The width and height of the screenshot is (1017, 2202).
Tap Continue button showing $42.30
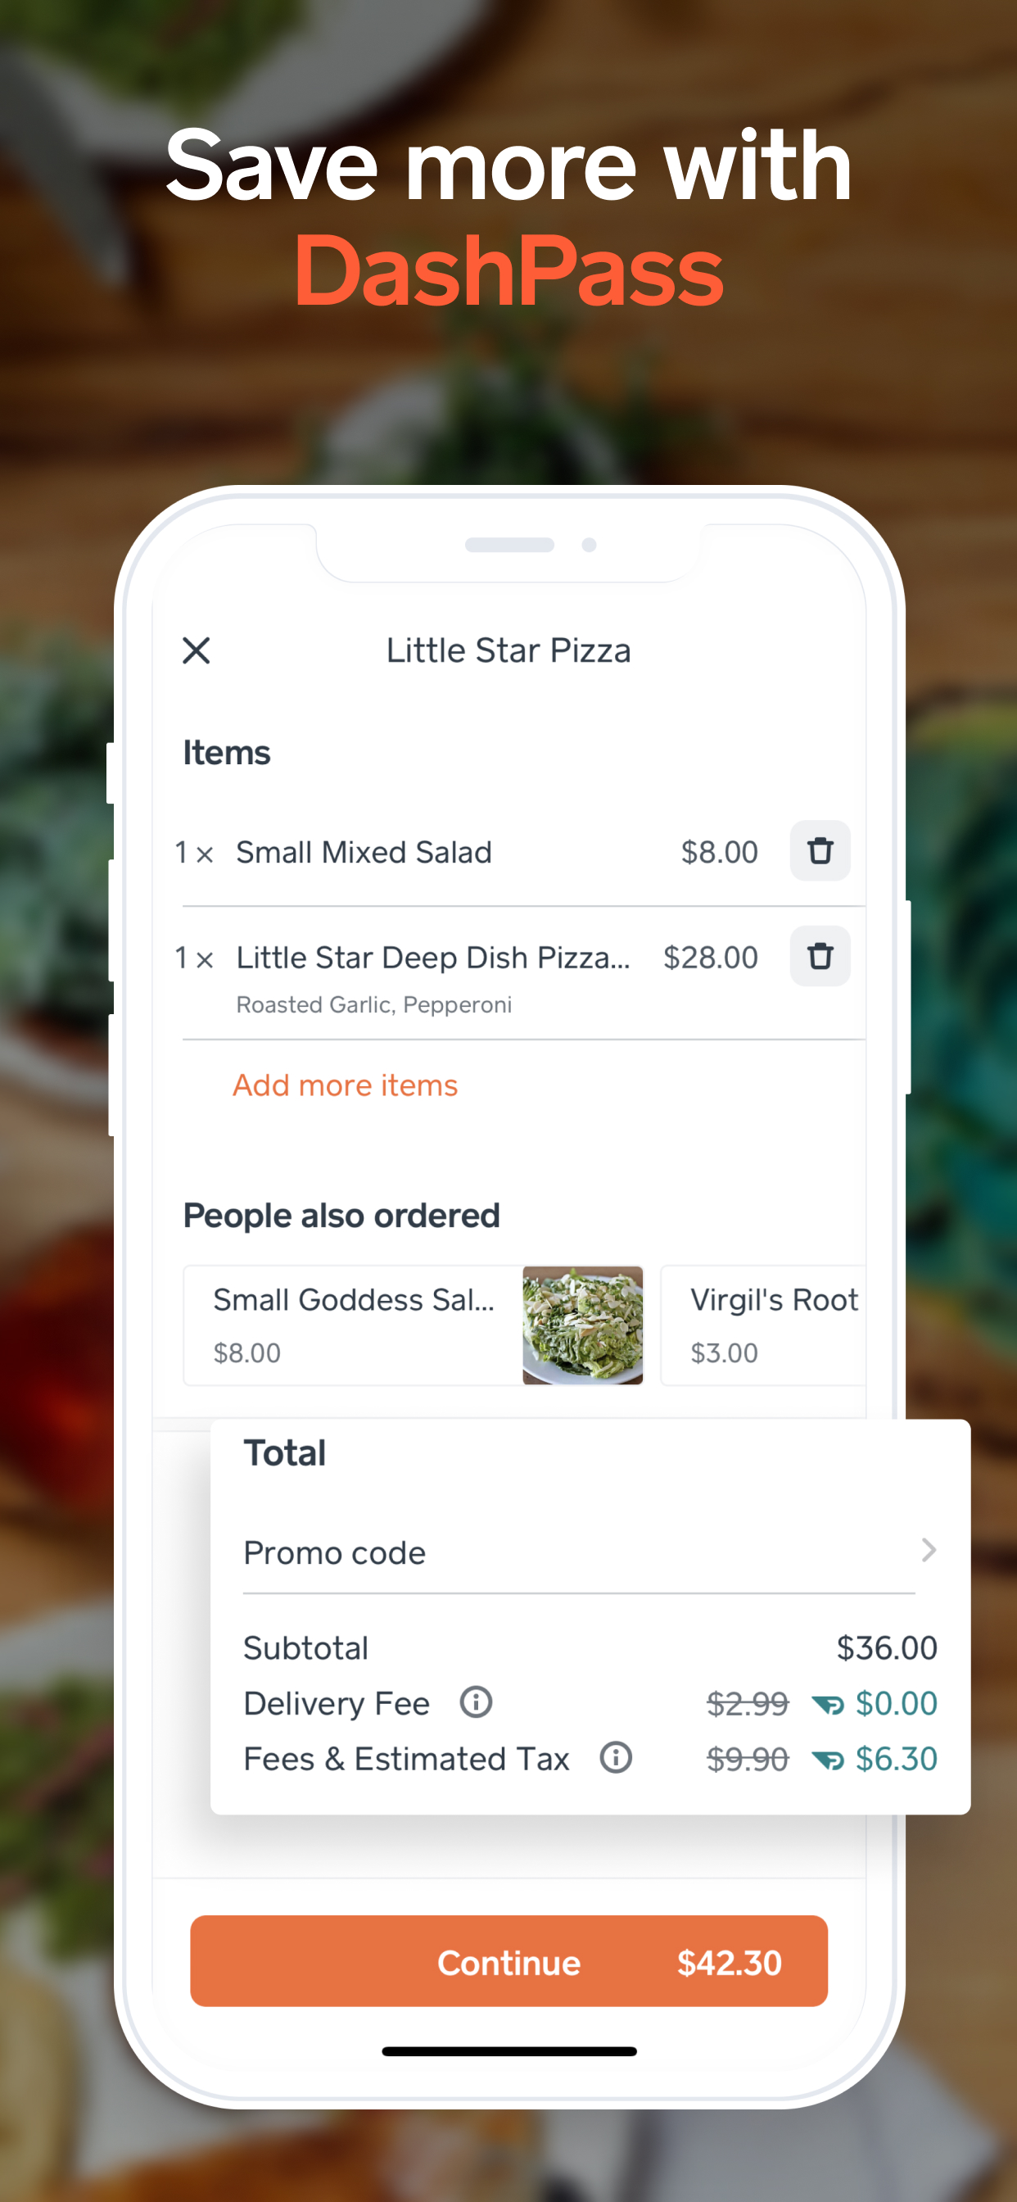[x=508, y=1962]
